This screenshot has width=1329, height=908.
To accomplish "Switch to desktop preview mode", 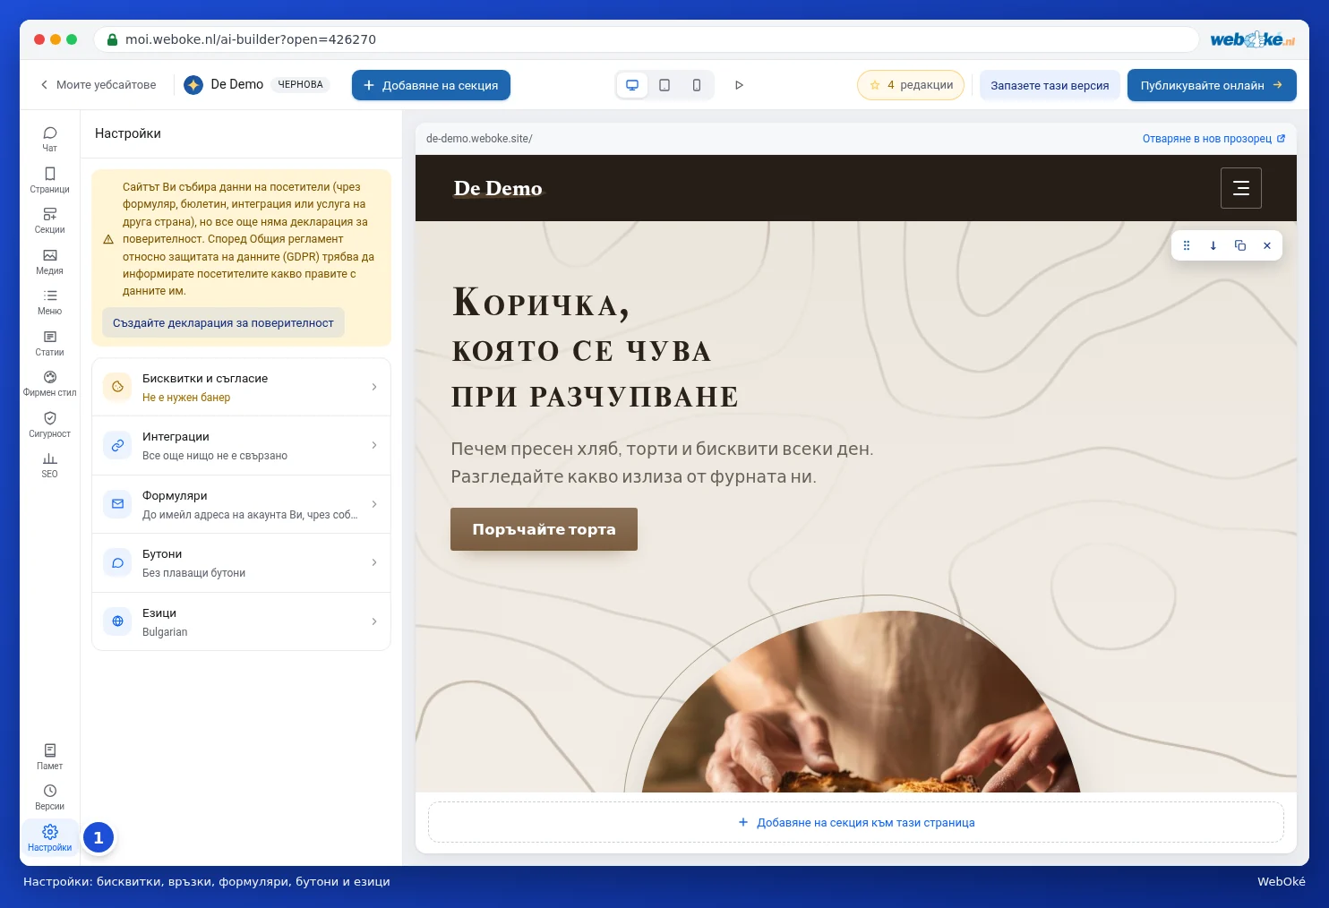I will (632, 85).
